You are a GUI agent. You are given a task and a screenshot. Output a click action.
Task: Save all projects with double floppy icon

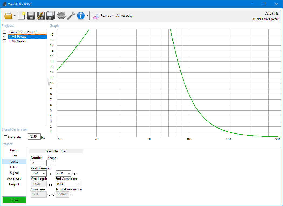(x=51, y=16)
